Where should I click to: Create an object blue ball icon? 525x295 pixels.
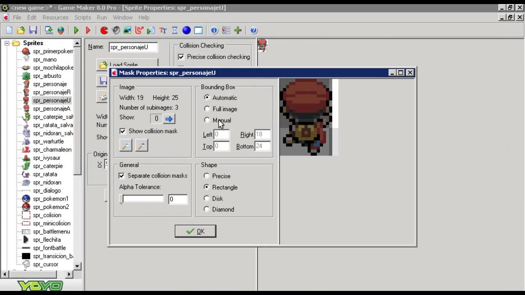coord(187,30)
